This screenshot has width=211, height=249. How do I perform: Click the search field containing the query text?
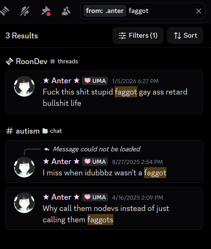click(x=143, y=11)
